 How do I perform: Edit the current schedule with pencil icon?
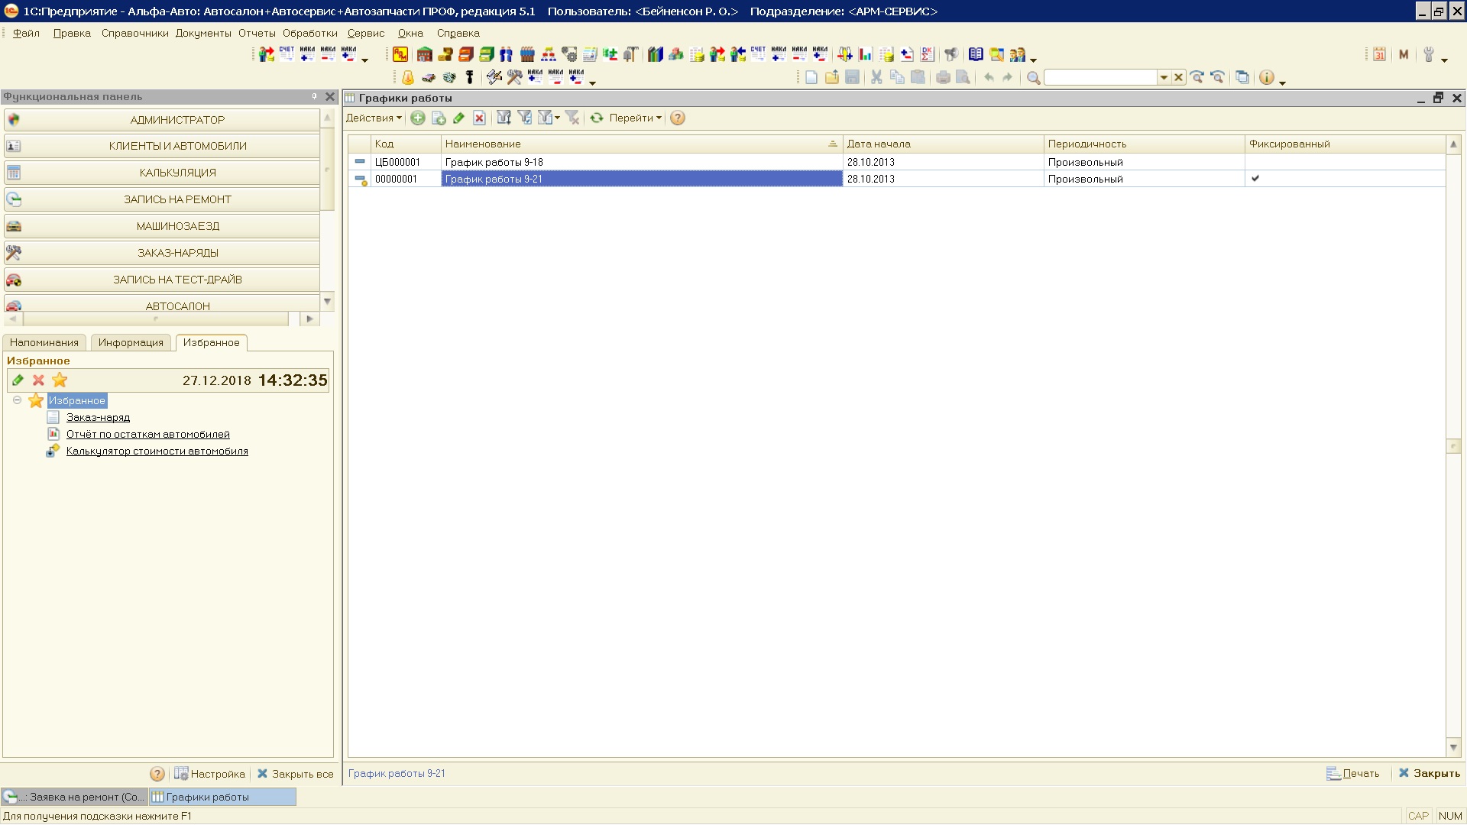pos(458,118)
